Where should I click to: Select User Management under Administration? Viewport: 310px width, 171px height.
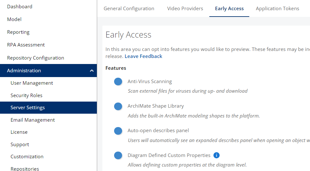pos(32,83)
